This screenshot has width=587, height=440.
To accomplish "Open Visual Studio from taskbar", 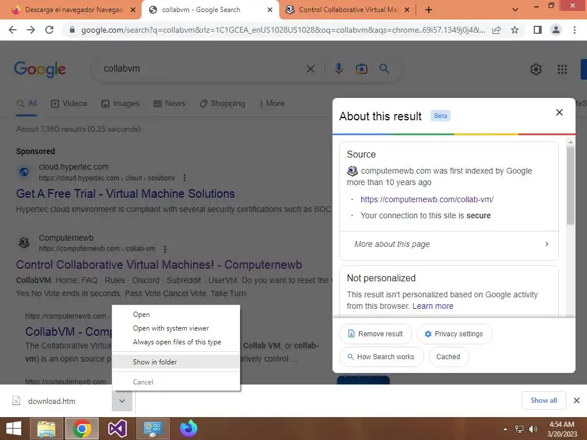I will point(117,429).
